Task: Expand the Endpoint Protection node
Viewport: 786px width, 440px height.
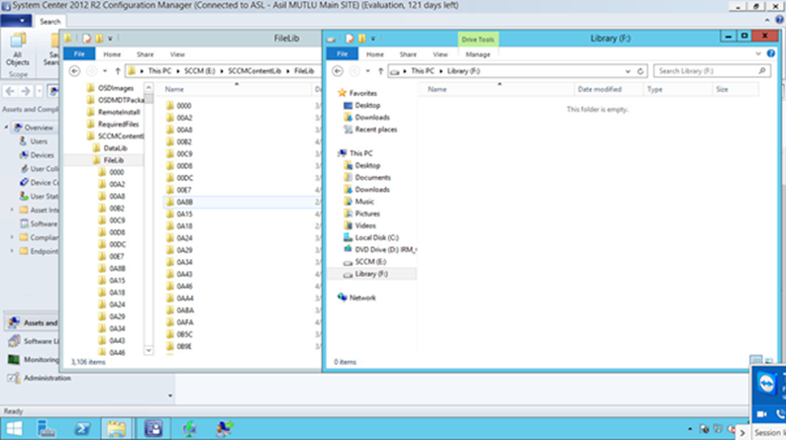Action: coord(12,251)
